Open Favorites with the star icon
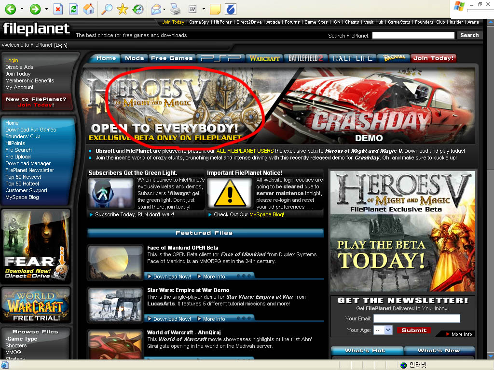This screenshot has width=494, height=370. tap(123, 9)
